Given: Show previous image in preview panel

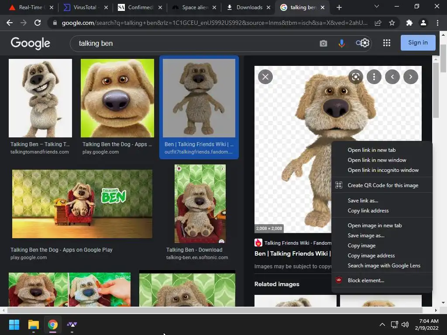Looking at the screenshot, I should click(x=392, y=77).
